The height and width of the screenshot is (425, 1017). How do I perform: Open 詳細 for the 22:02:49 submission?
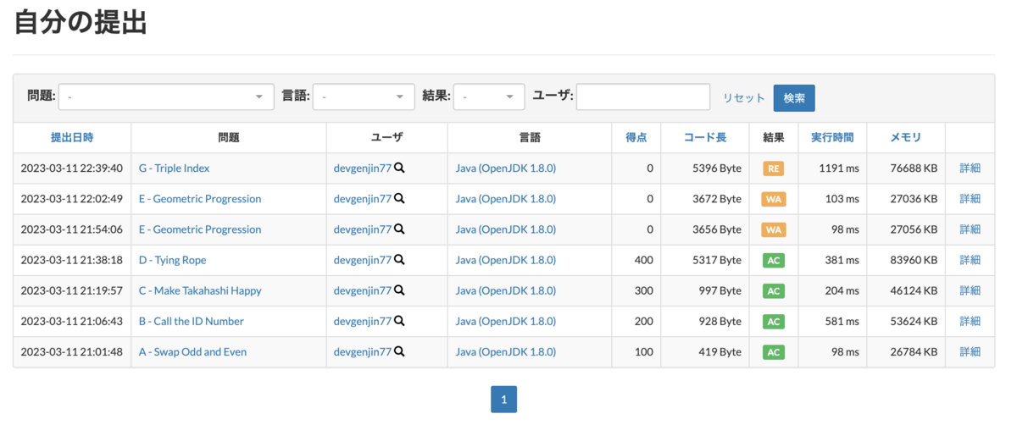pos(970,199)
